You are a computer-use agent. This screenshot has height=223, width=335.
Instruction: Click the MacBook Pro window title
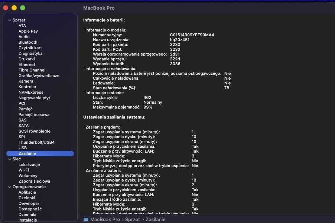pos(99,8)
